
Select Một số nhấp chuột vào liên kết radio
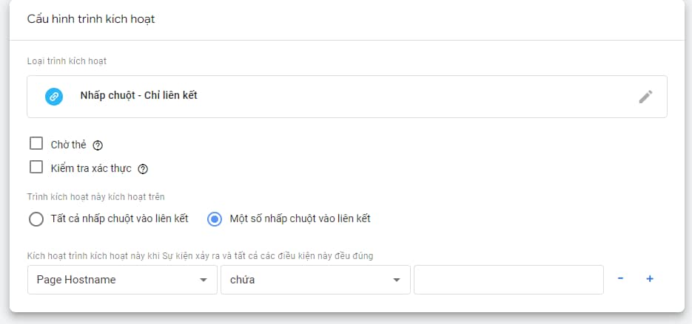(215, 218)
